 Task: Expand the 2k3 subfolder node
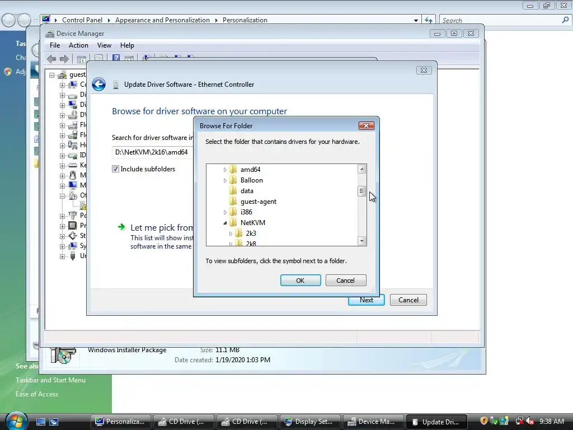click(231, 233)
